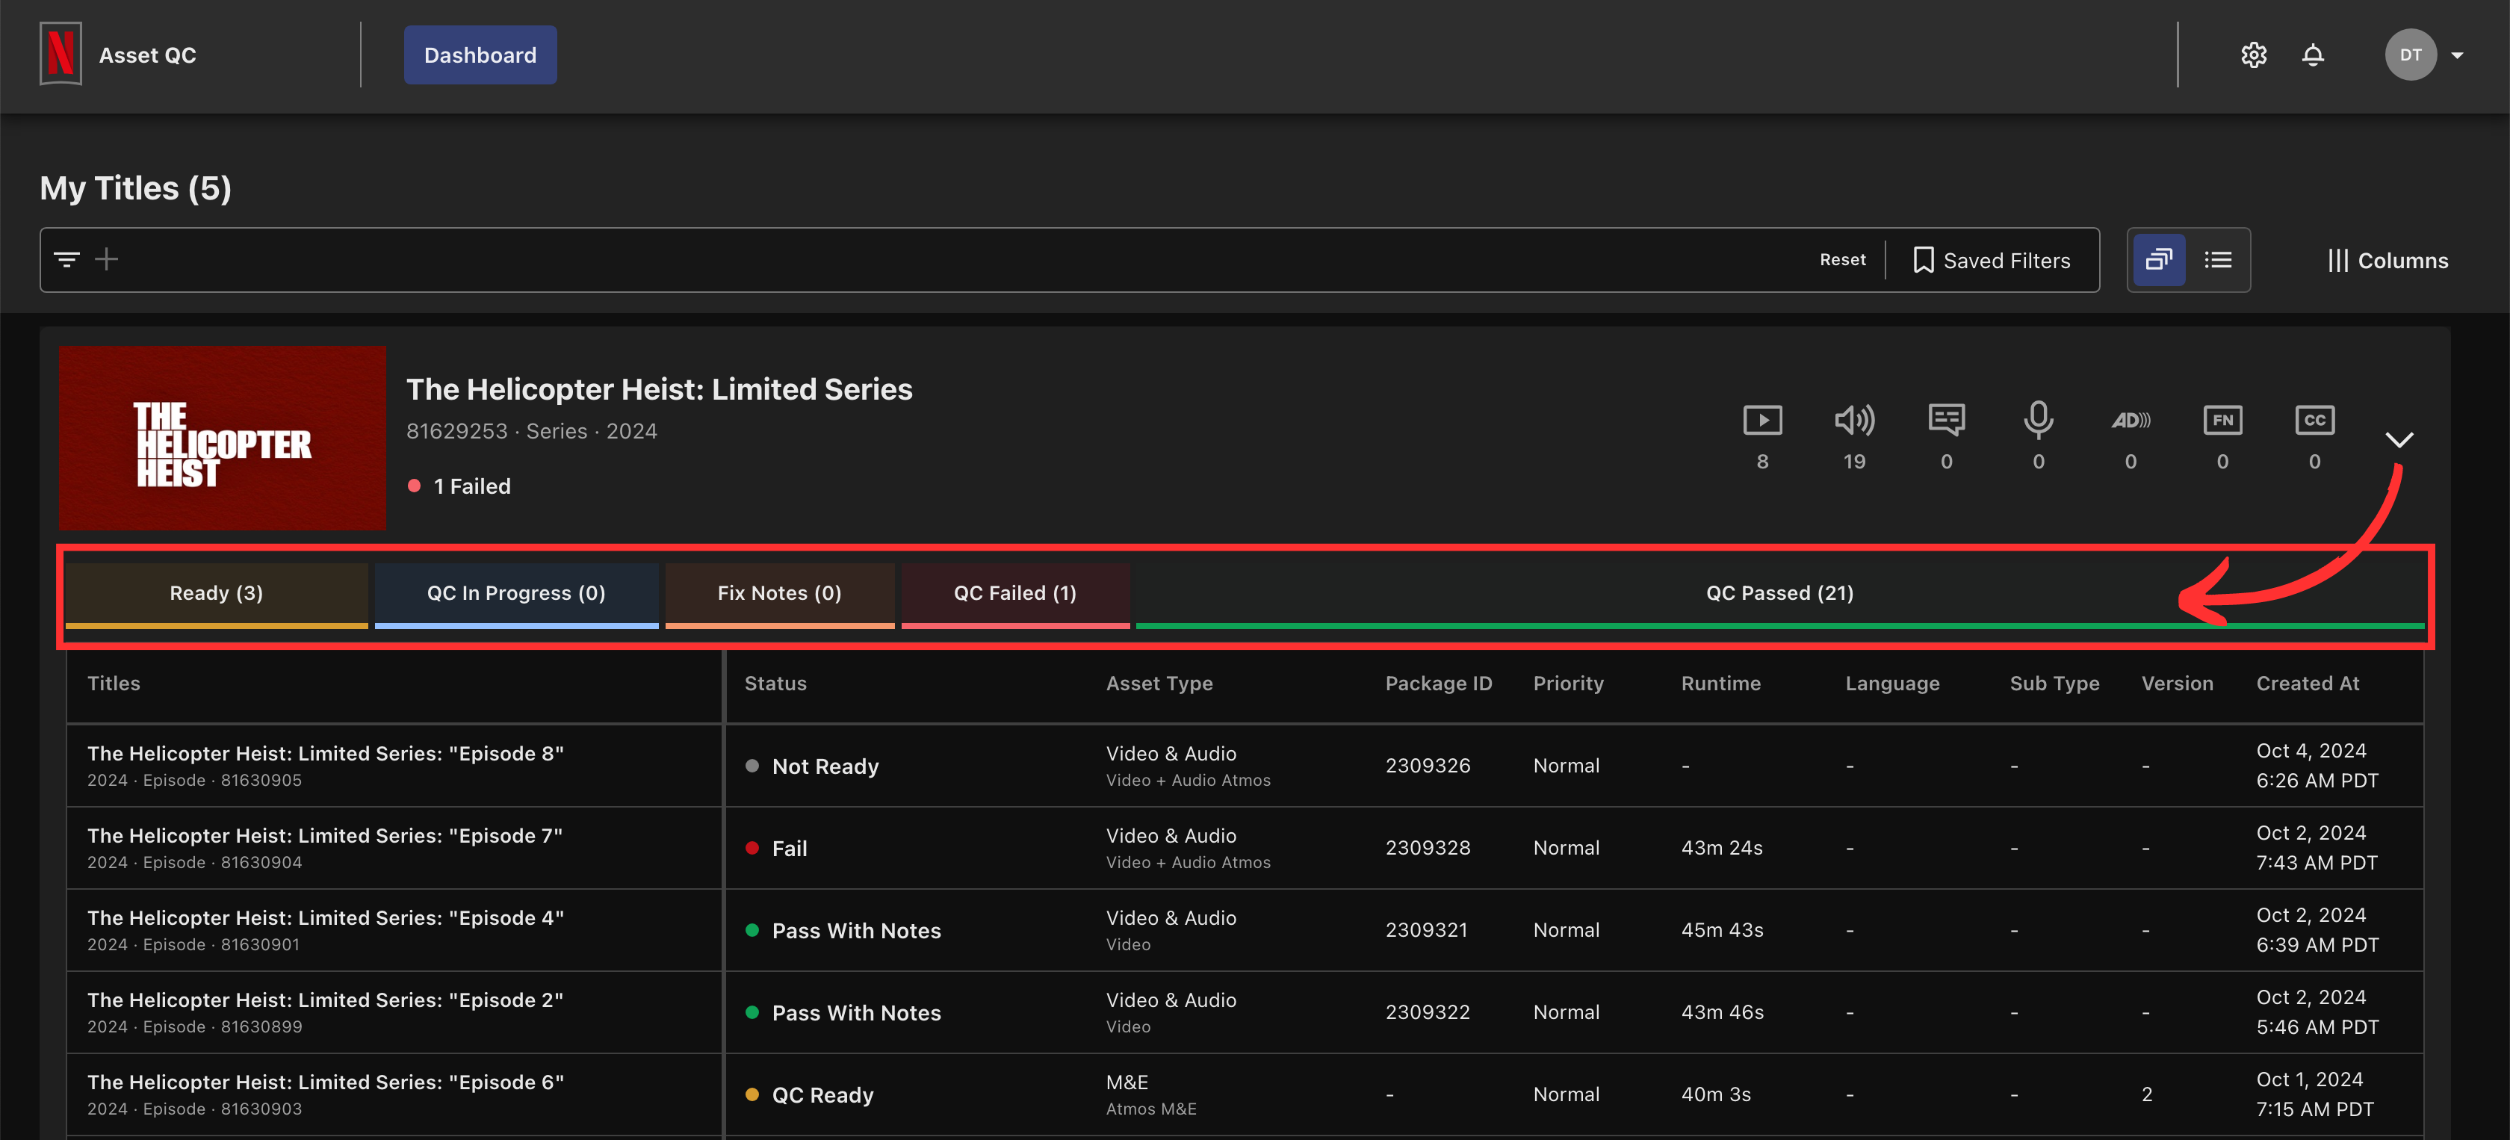
Task: Select the Ready (3) tab
Action: click(x=217, y=595)
